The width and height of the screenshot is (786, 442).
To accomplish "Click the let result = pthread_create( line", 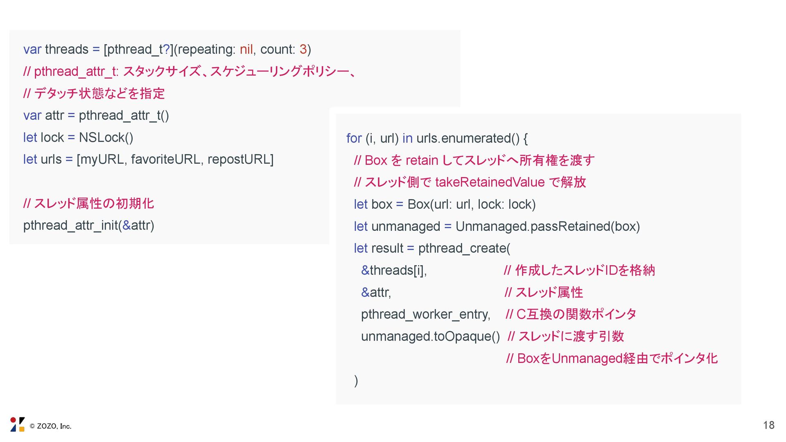I will [432, 248].
